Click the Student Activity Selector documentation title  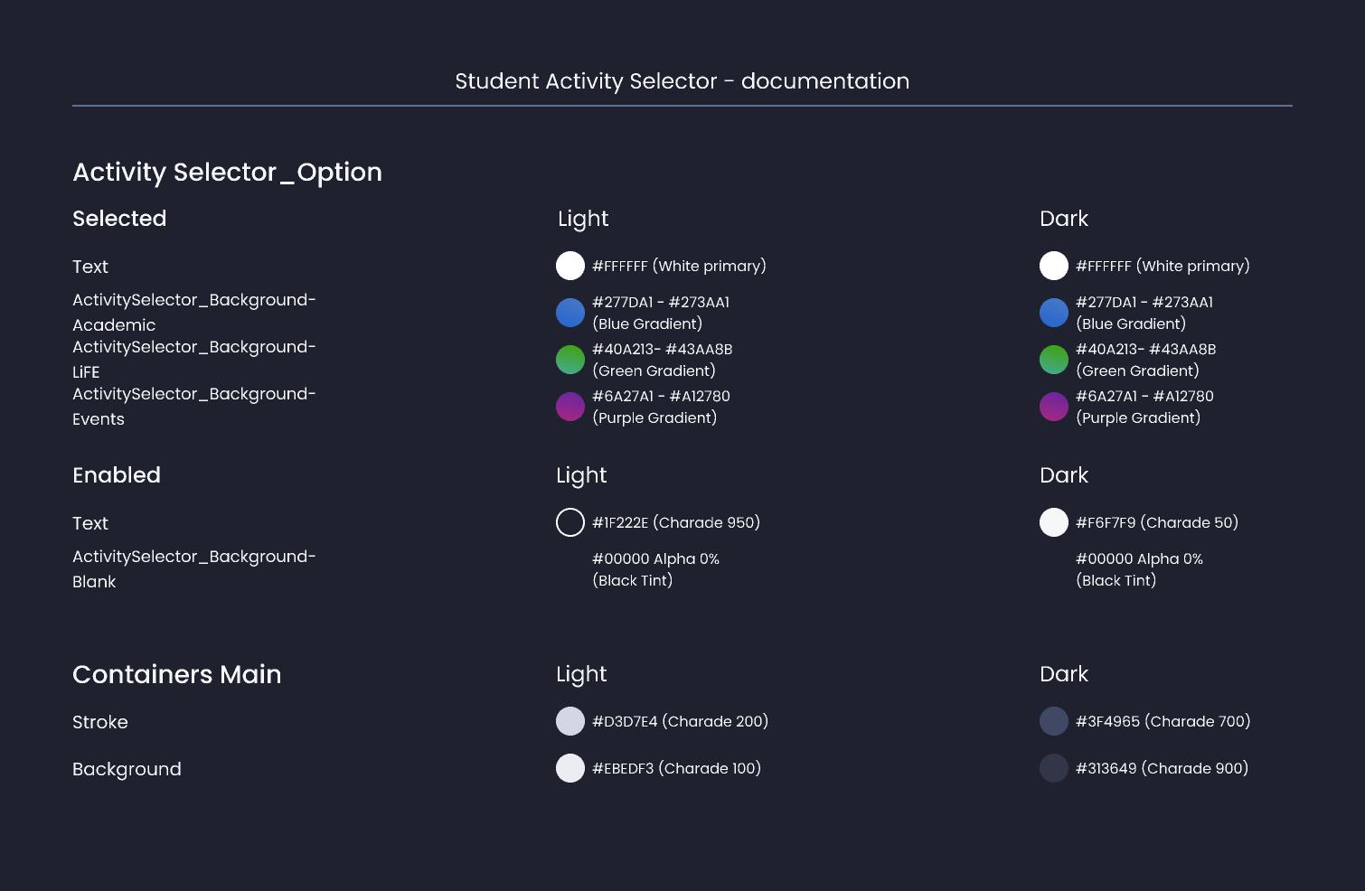pyautogui.click(x=682, y=81)
